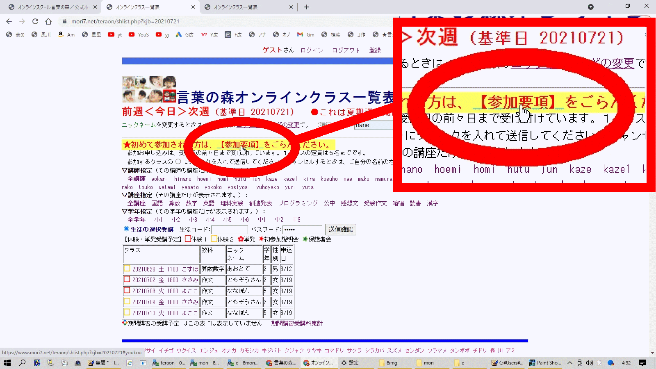Click the パスワード input field
Viewport: 656px width, 369px height.
pos(302,230)
